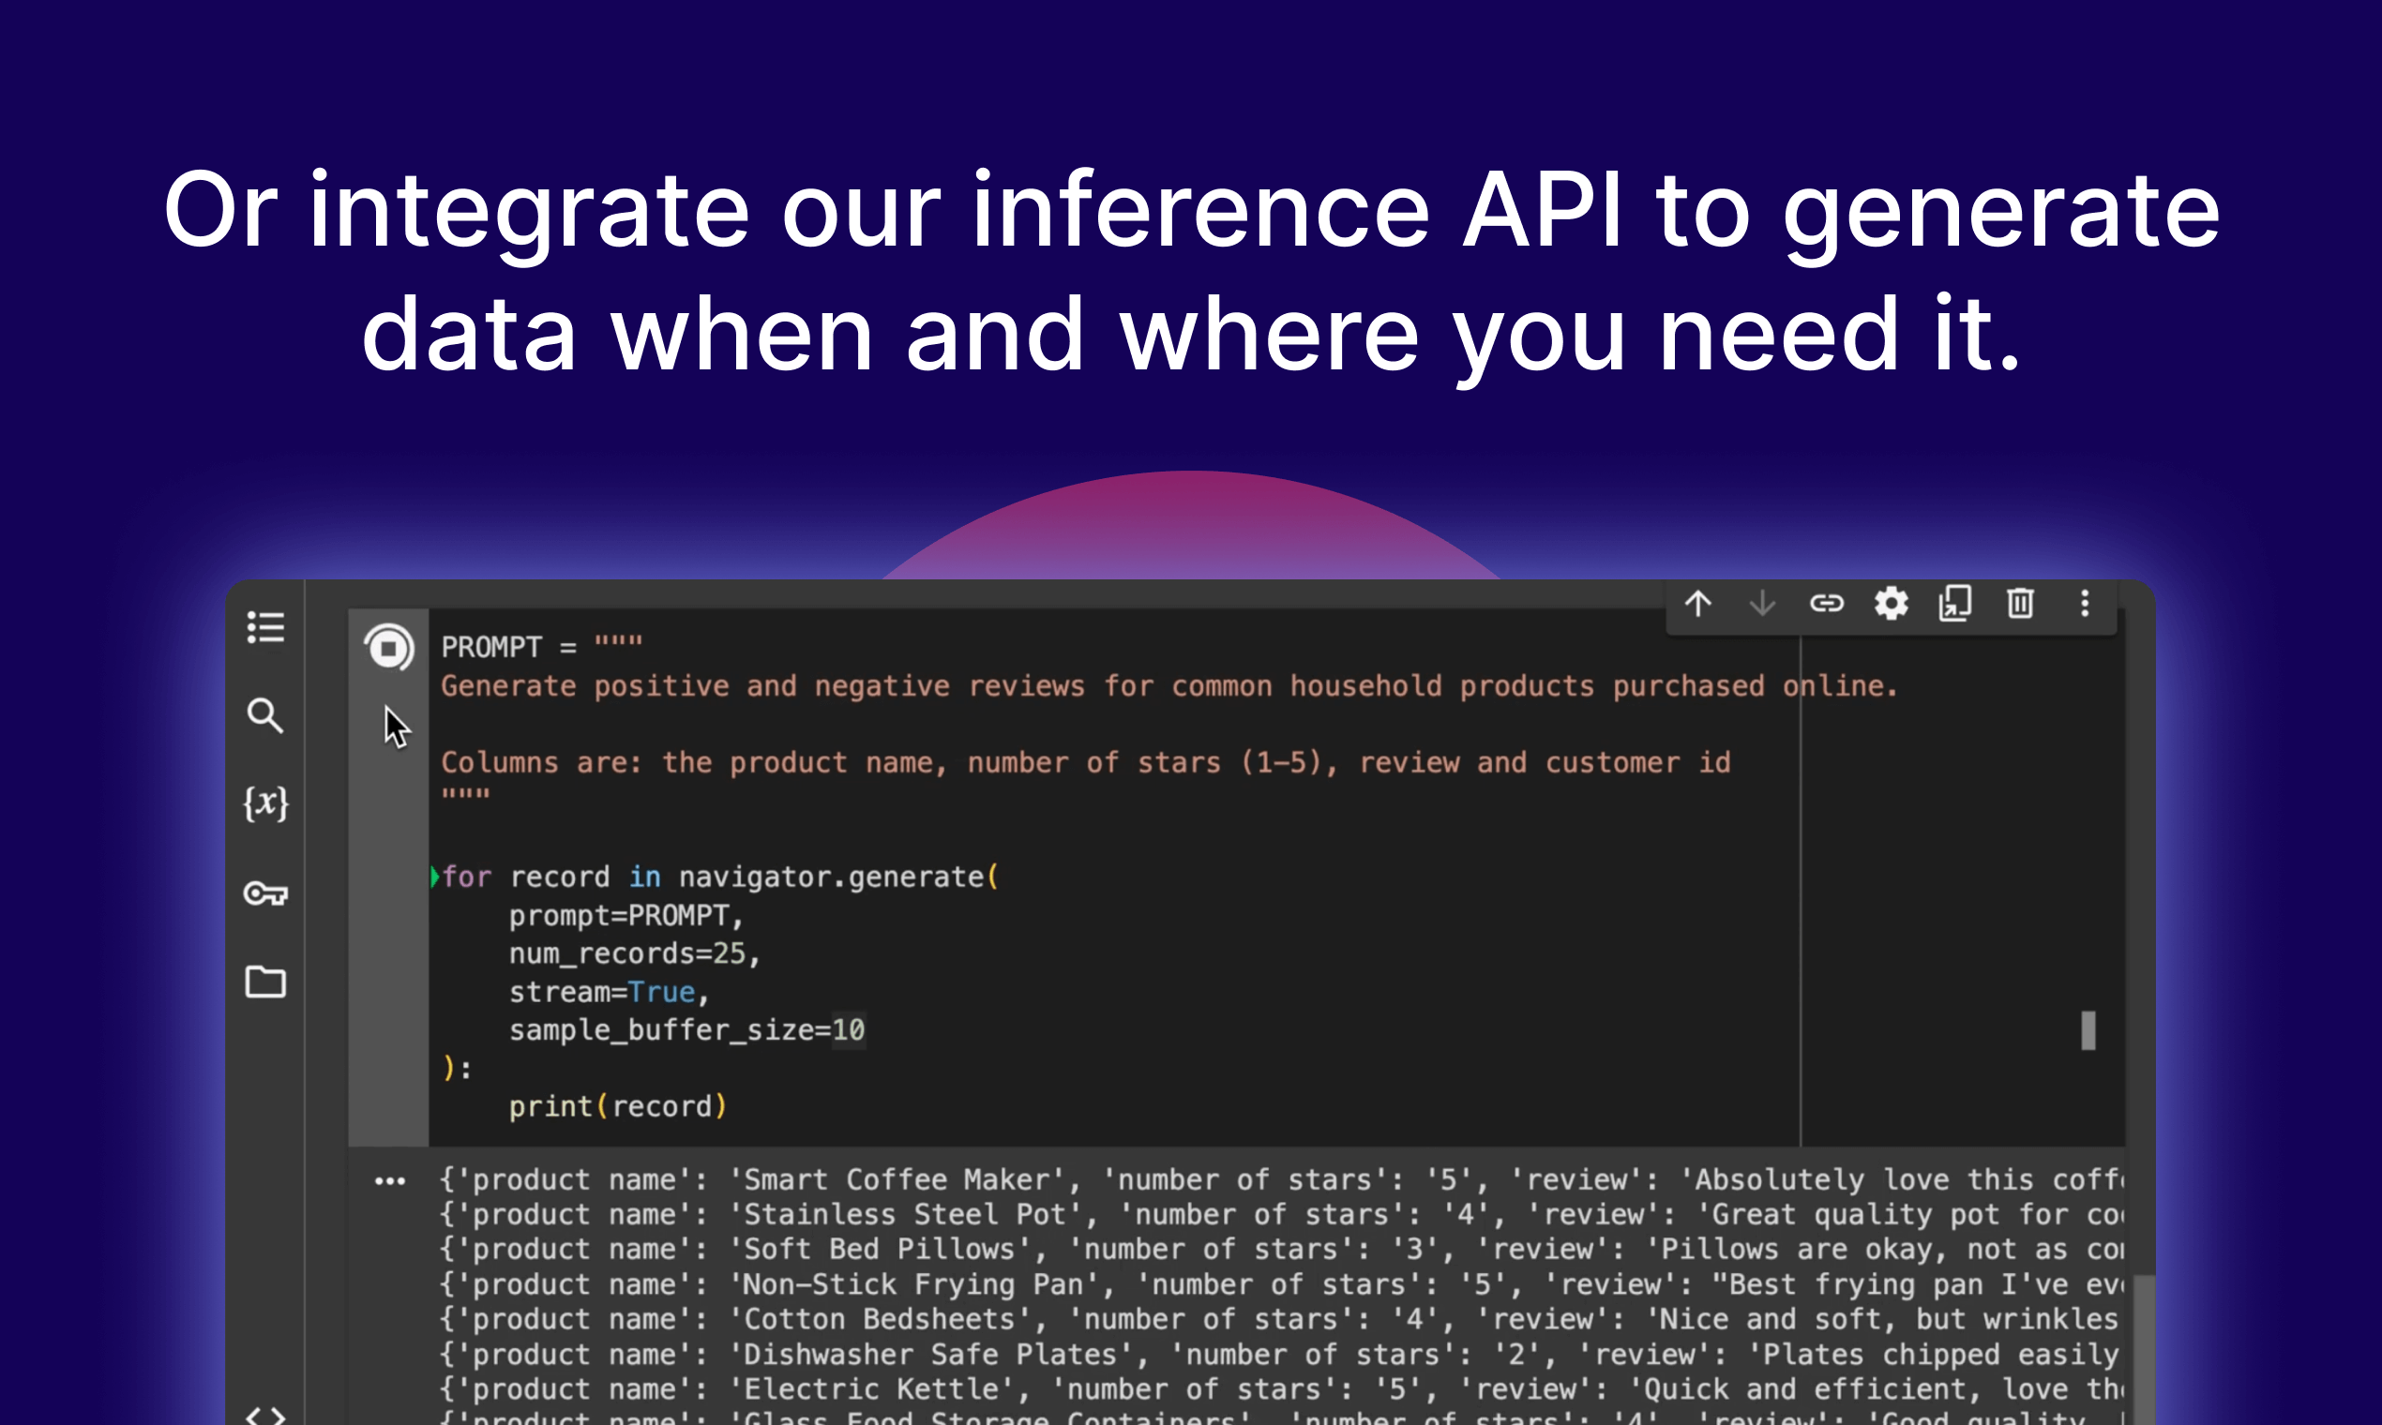Viewport: 2382px width, 1425px height.
Task: Open the files folder icon in sidebar
Action: (x=265, y=982)
